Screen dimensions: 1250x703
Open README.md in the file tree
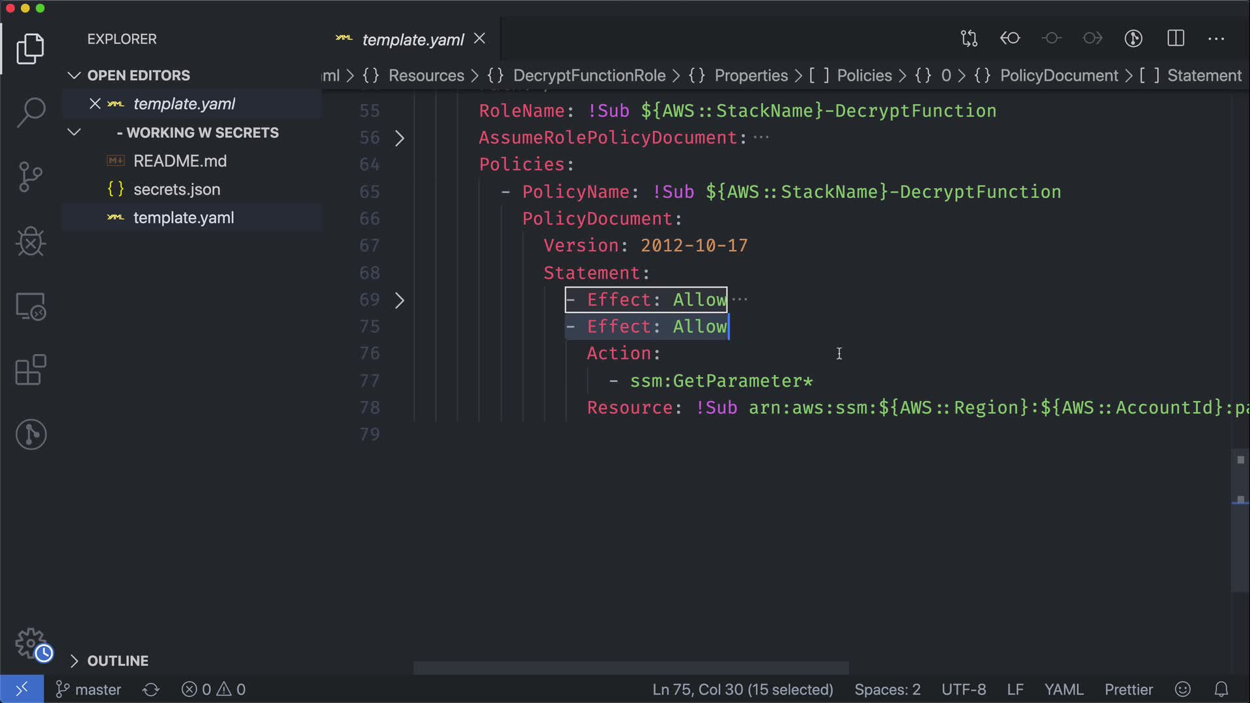(x=180, y=161)
